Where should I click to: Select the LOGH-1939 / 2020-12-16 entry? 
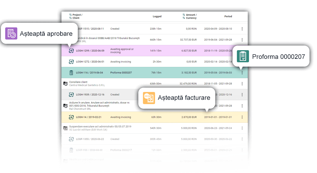[x=90, y=95]
